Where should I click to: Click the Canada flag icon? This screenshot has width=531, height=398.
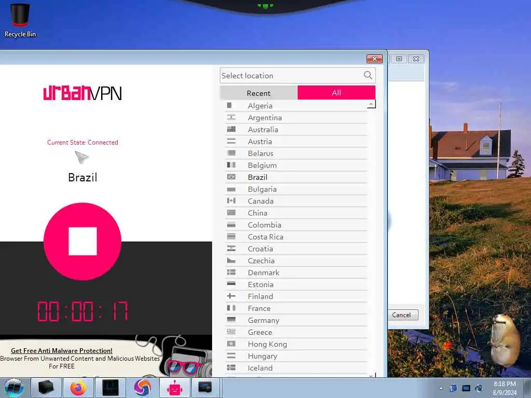(x=231, y=201)
